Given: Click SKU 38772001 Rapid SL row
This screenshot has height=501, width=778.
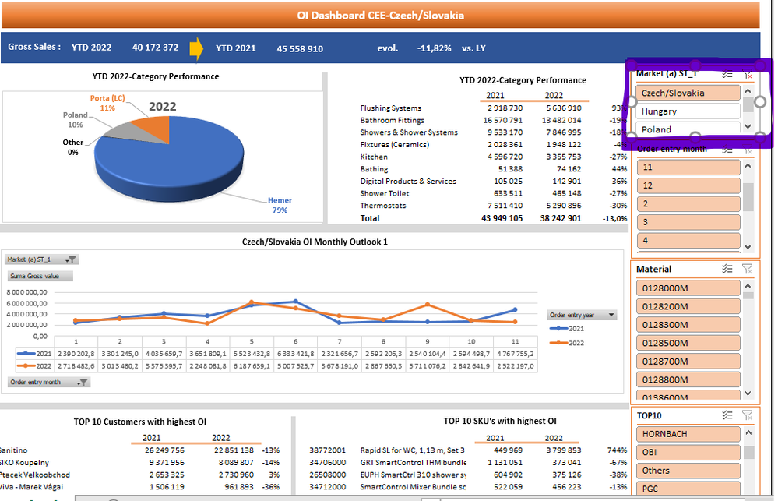Looking at the screenshot, I should 468,450.
